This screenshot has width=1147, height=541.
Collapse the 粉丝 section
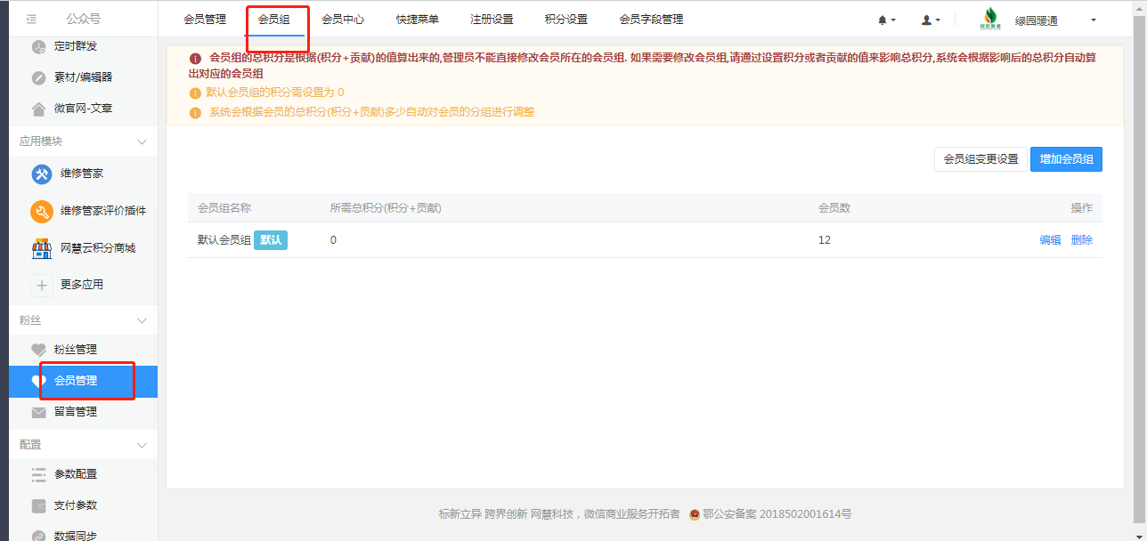tap(142, 319)
